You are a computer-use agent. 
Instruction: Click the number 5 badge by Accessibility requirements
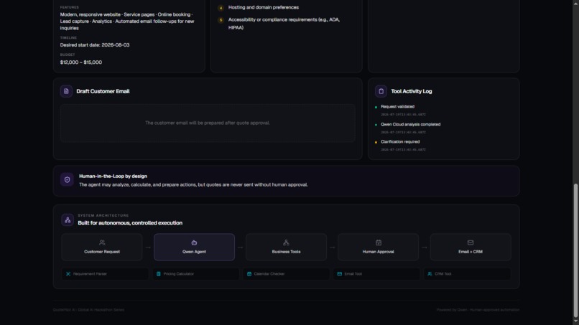pyautogui.click(x=221, y=20)
